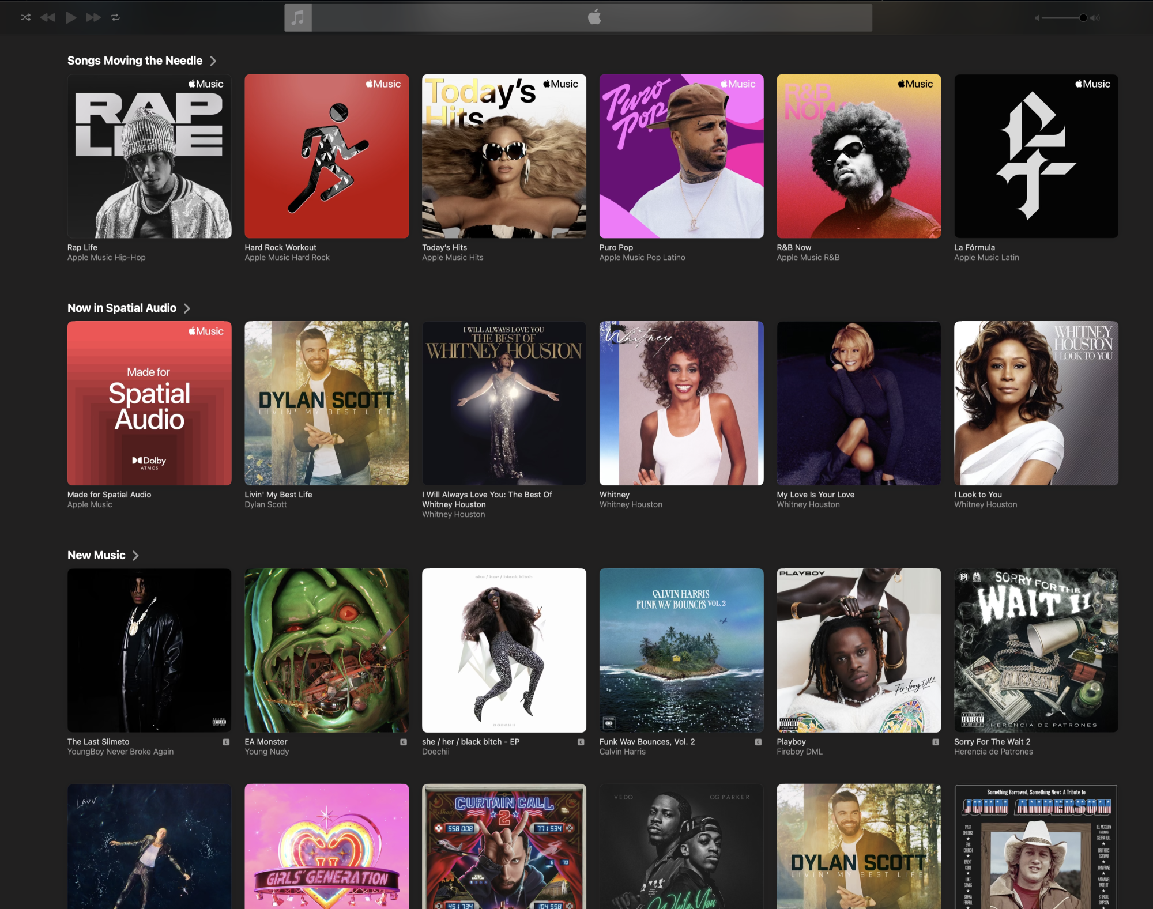
Task: Click the New Music heading
Action: (x=96, y=555)
